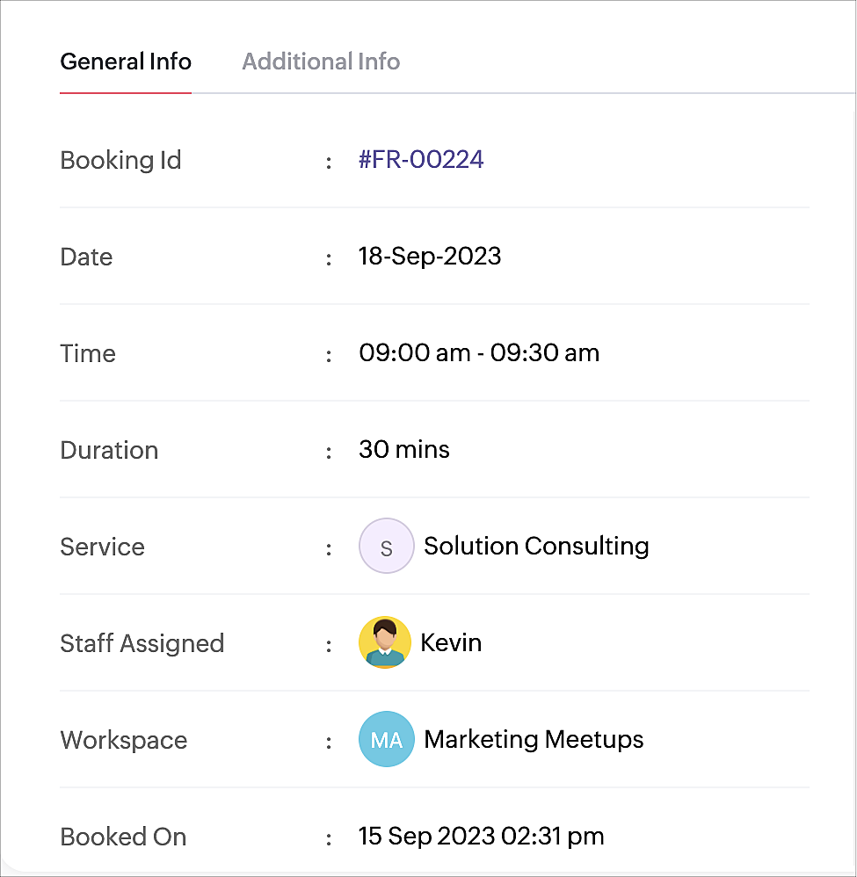This screenshot has height=877, width=857.
Task: Click the Staff Assigned label
Action: [x=142, y=643]
